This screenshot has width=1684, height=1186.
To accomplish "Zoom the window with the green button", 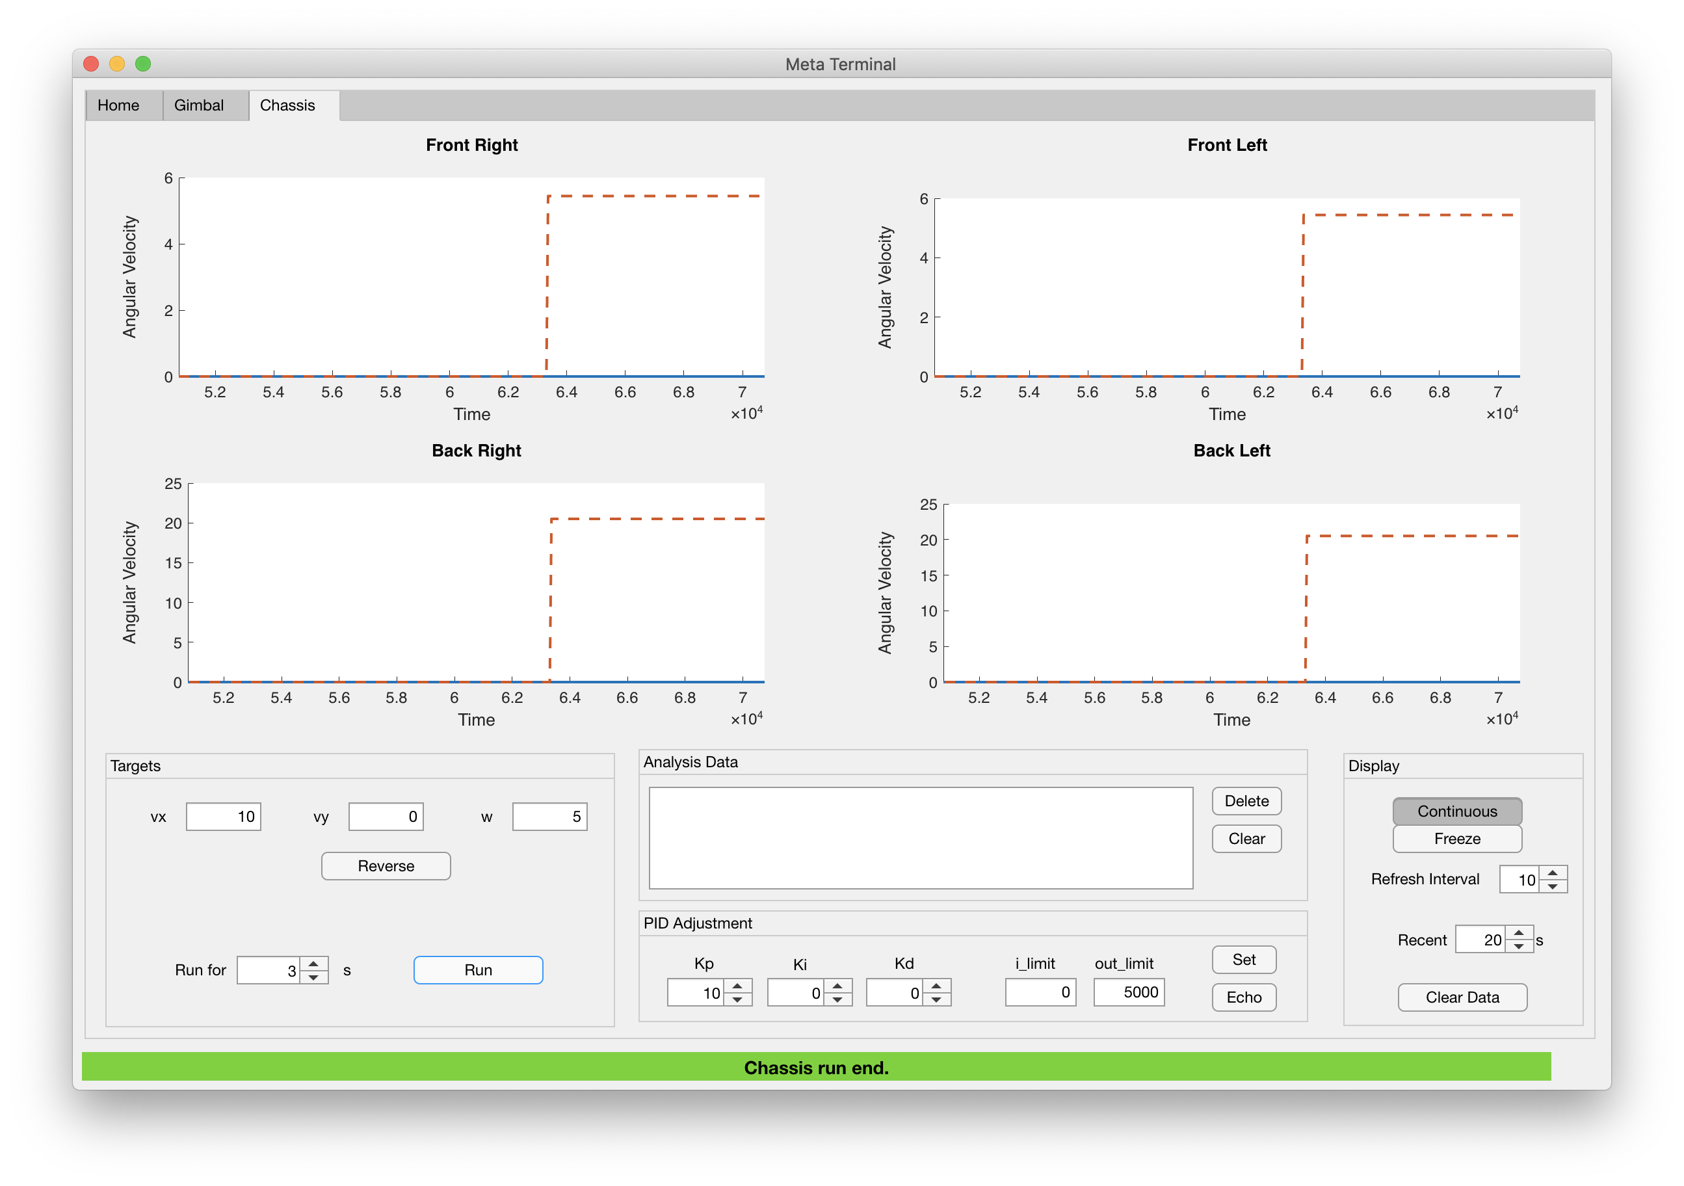I will point(143,64).
